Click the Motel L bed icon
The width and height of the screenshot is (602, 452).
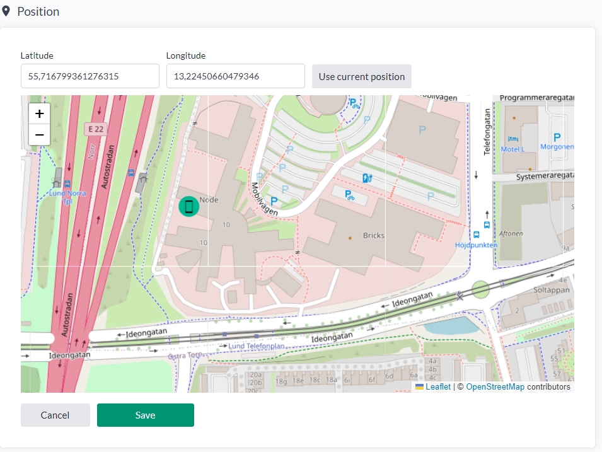(x=512, y=139)
